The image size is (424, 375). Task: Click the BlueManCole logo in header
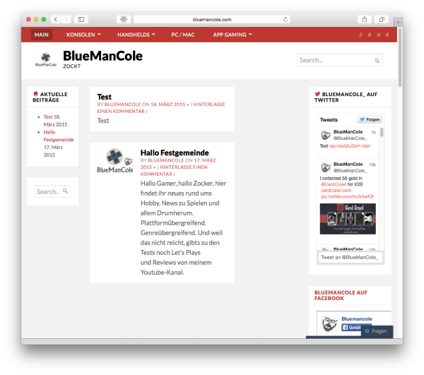(x=45, y=59)
